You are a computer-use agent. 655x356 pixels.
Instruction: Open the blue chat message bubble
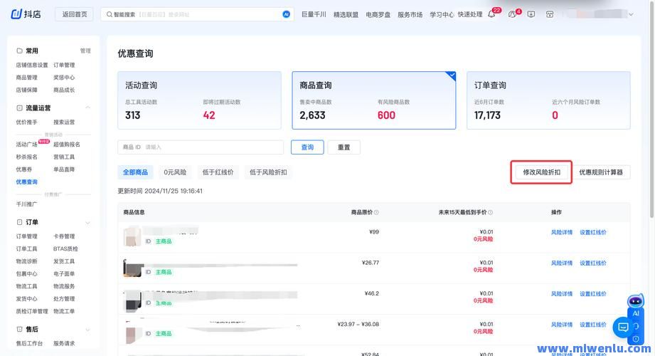tap(623, 328)
